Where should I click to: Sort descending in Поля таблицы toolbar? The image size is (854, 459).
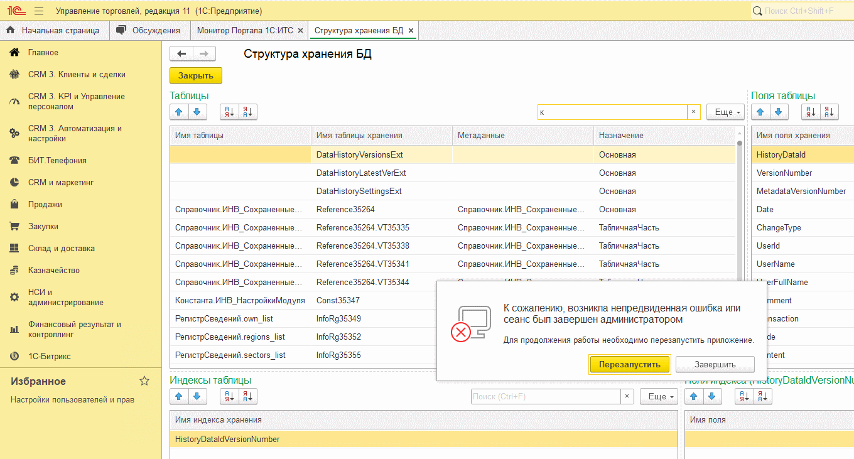pyautogui.click(x=830, y=112)
